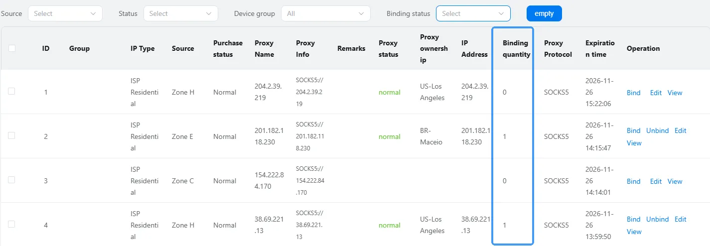Click Edit for proxy 154.222.84.170

[656, 181]
